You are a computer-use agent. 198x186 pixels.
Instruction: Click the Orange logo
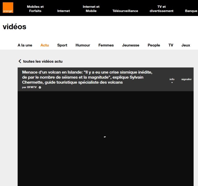(x=8, y=8)
